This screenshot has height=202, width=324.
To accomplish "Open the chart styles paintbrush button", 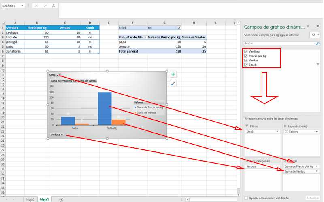I will [173, 83].
